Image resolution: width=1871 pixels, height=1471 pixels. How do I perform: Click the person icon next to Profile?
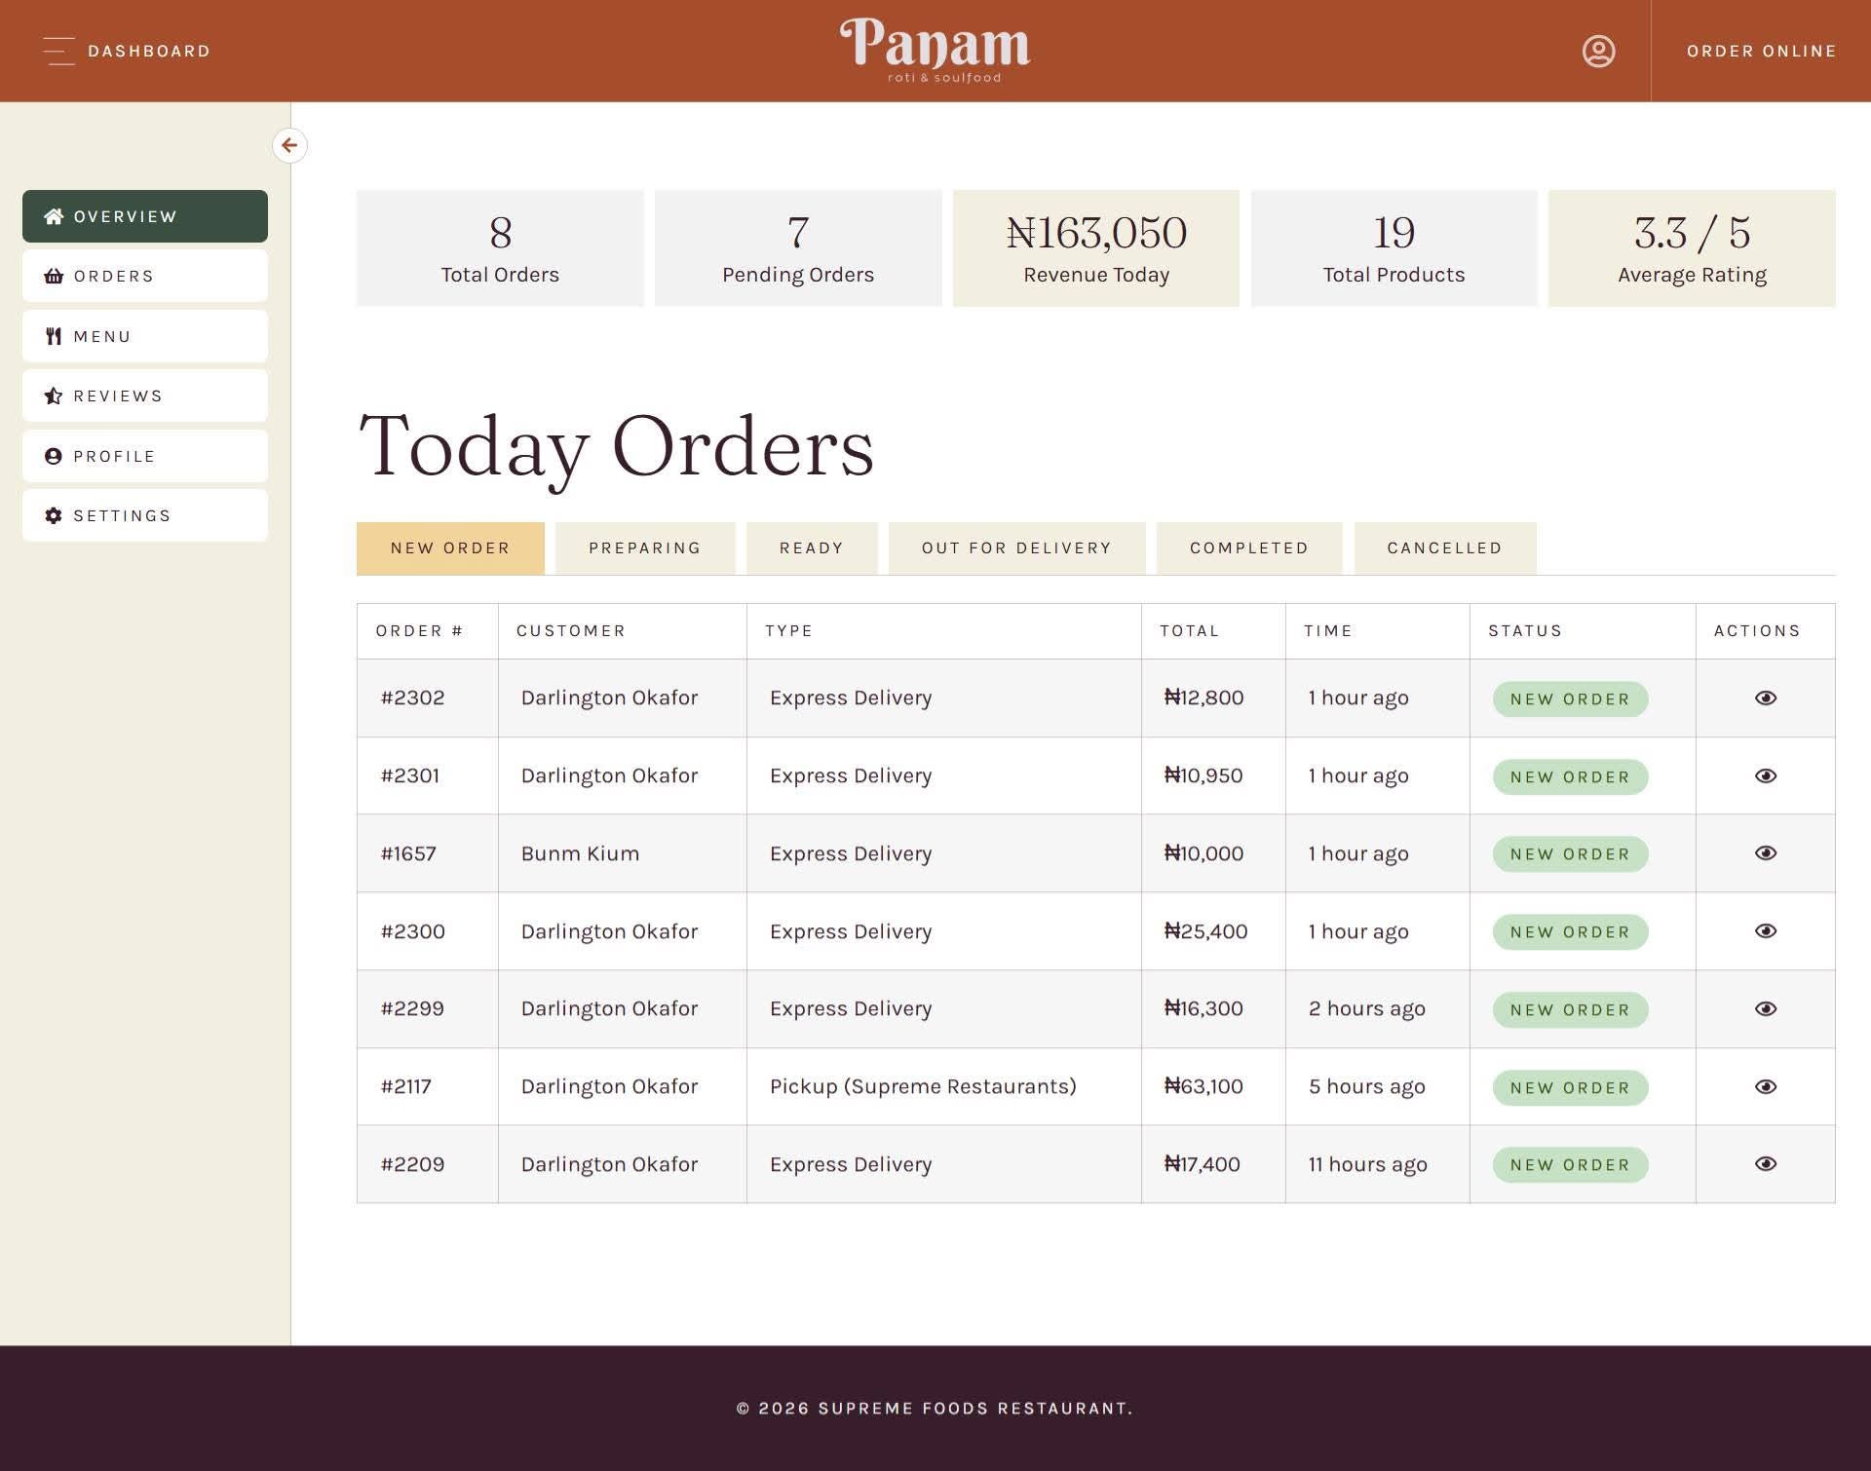click(x=54, y=456)
